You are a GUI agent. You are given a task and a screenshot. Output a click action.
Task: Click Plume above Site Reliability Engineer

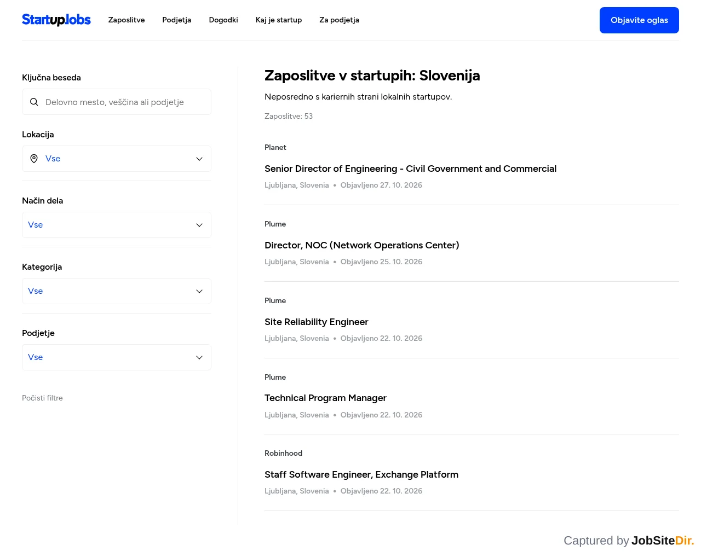pyautogui.click(x=275, y=300)
